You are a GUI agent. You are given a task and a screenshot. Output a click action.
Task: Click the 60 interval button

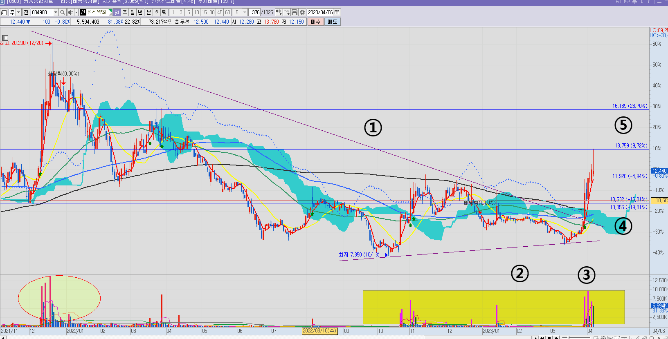[x=227, y=12]
